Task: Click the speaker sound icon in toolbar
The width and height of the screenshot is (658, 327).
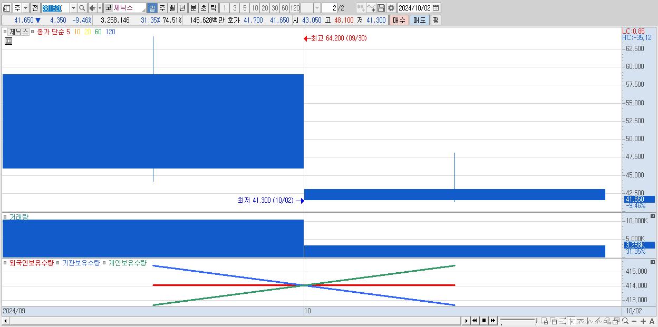Action: pos(92,8)
